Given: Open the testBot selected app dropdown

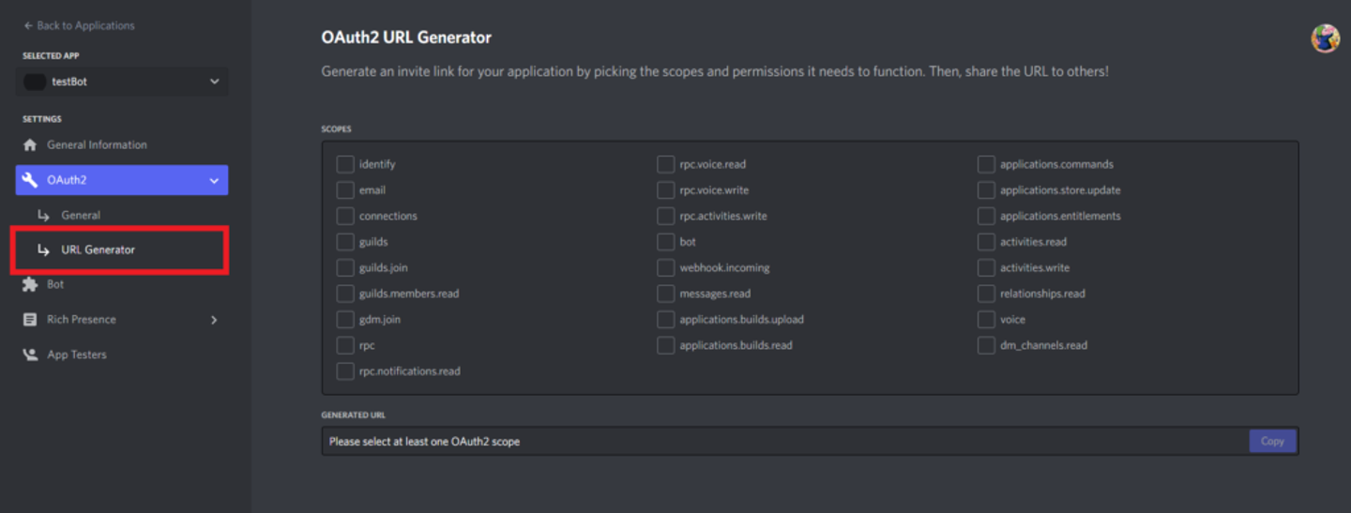Looking at the screenshot, I should 215,82.
